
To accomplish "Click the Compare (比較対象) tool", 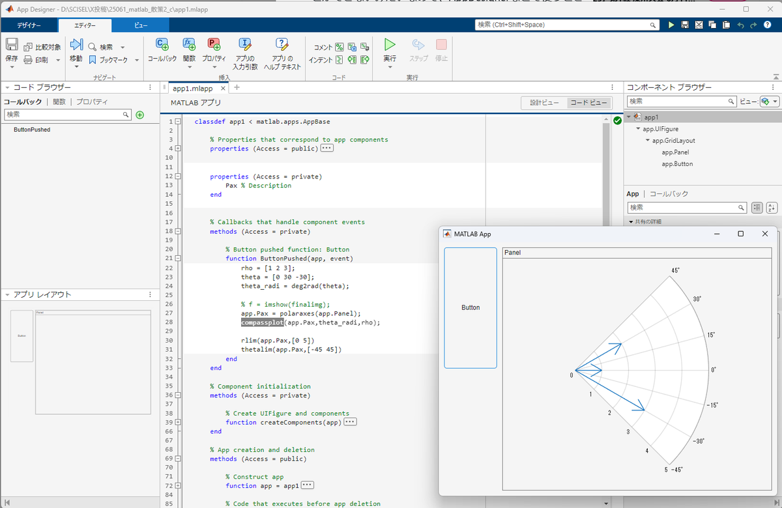I will (42, 47).
